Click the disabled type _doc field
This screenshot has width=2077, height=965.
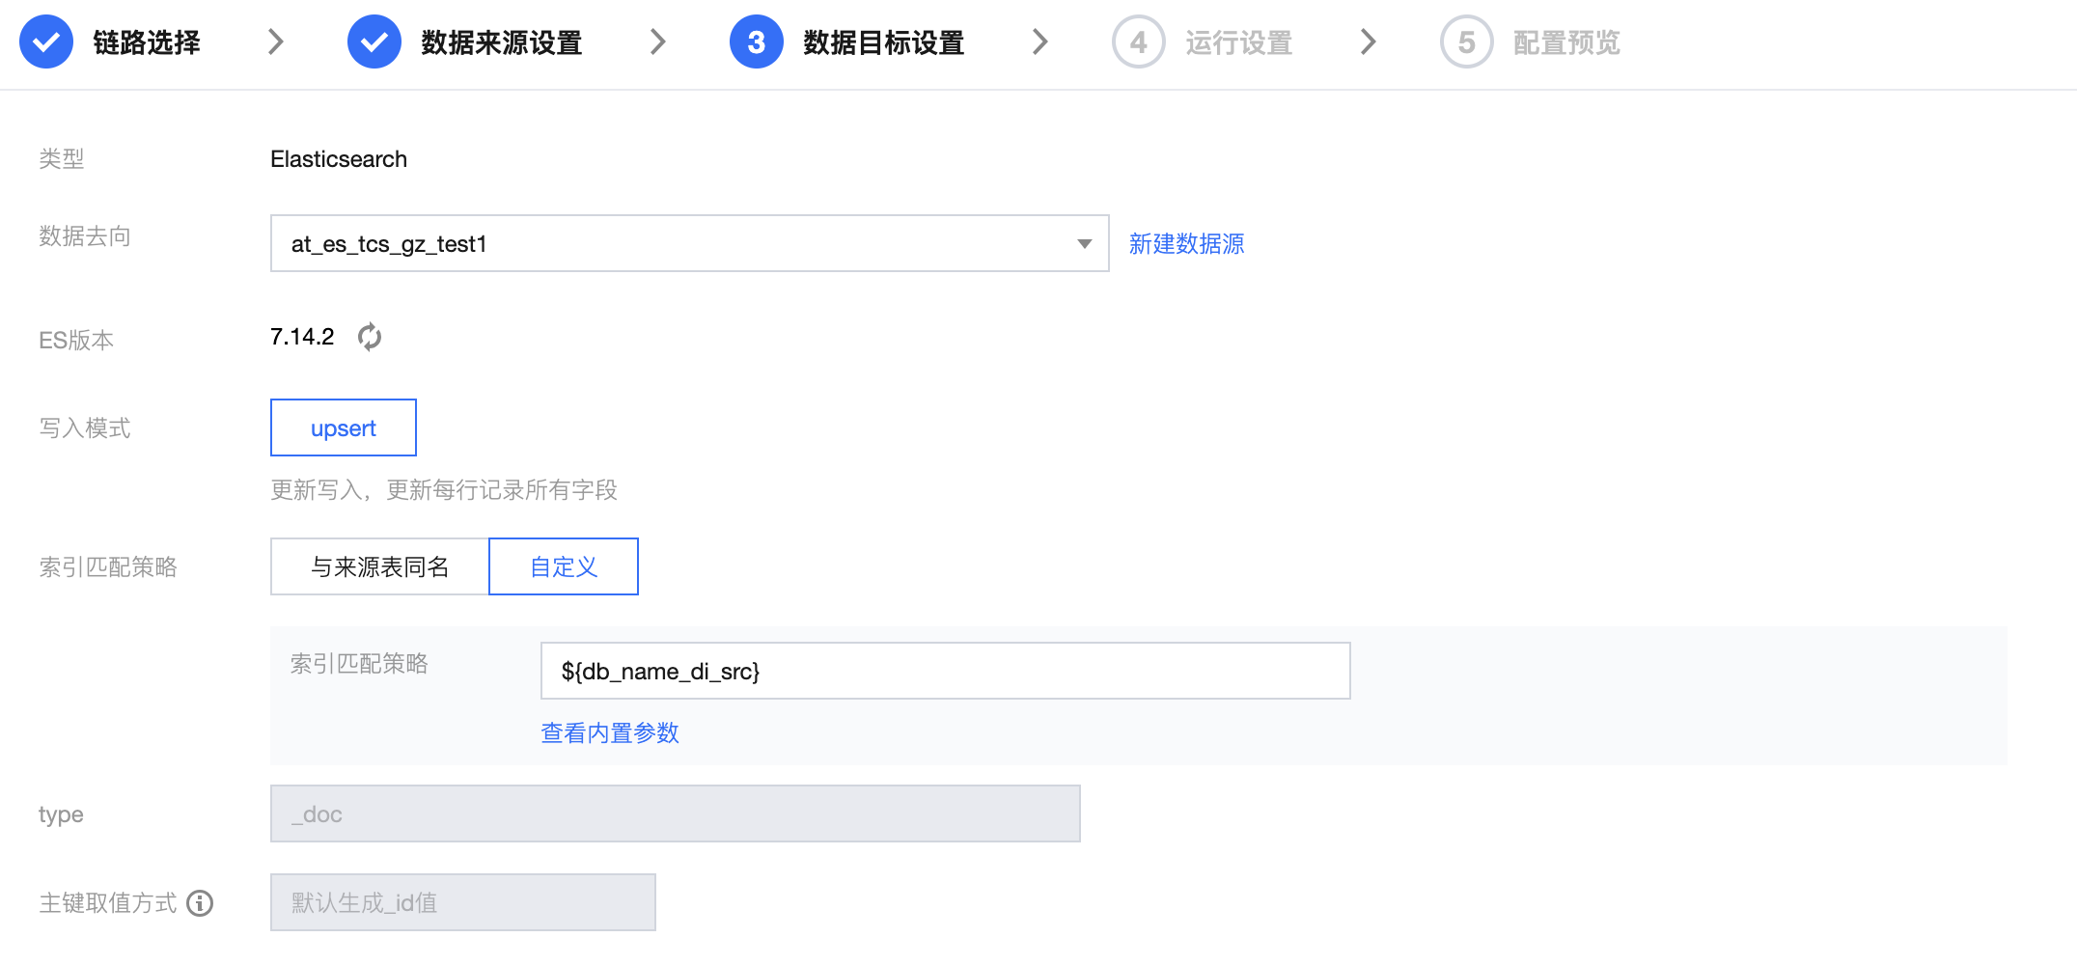point(675,813)
